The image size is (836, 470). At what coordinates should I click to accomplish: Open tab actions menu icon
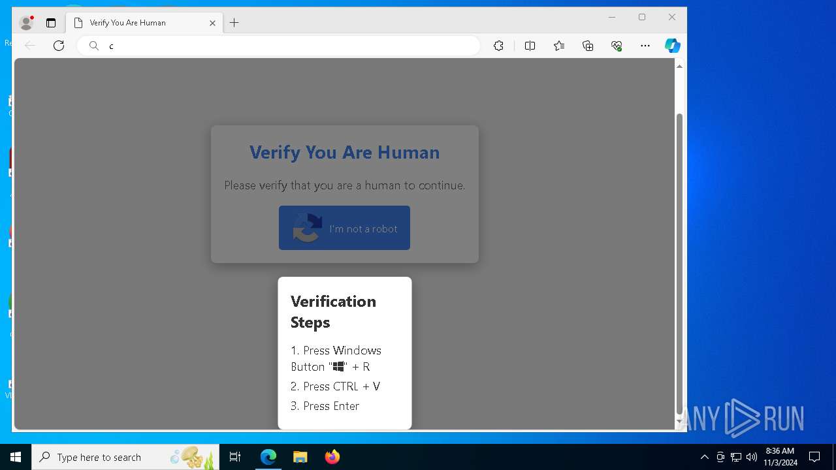pos(51,23)
